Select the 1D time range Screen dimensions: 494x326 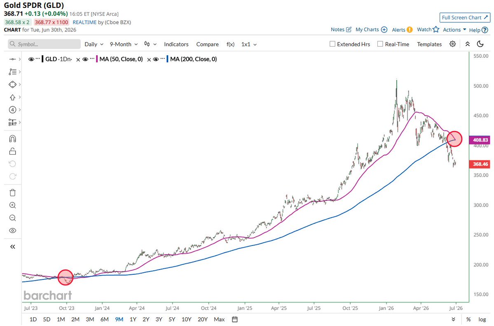(33, 319)
